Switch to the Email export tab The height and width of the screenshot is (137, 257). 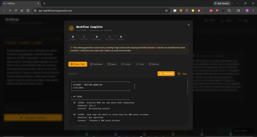(x=112, y=64)
